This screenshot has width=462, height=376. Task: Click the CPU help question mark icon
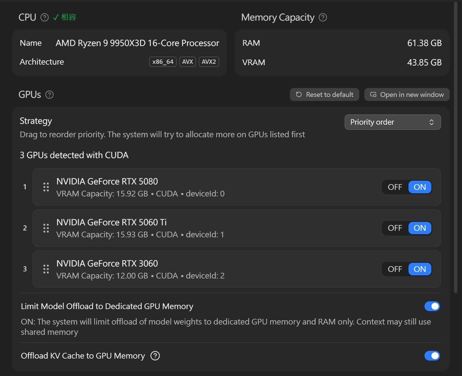[45, 17]
